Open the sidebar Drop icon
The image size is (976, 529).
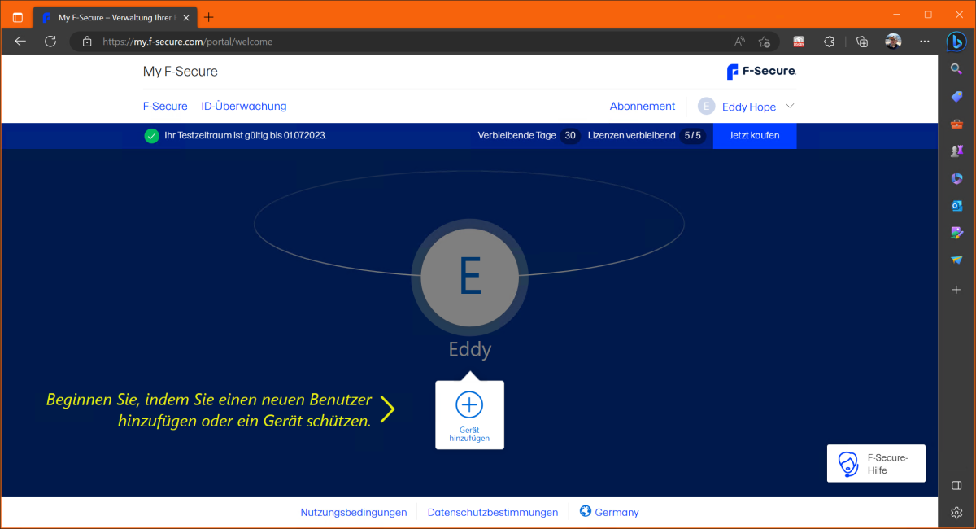(956, 260)
